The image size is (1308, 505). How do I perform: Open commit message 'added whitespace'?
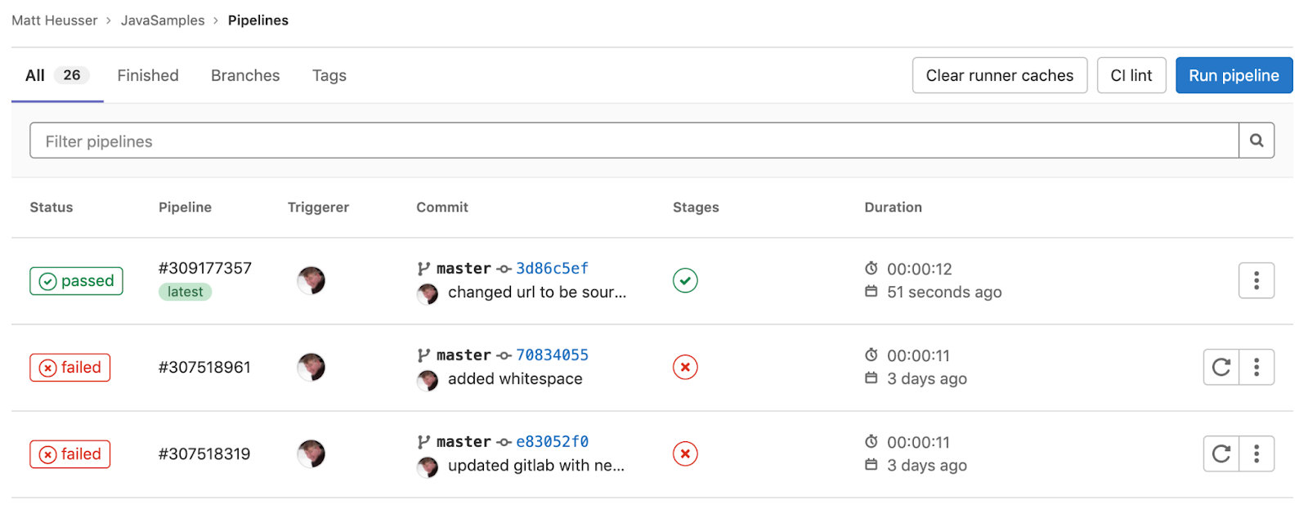point(515,378)
